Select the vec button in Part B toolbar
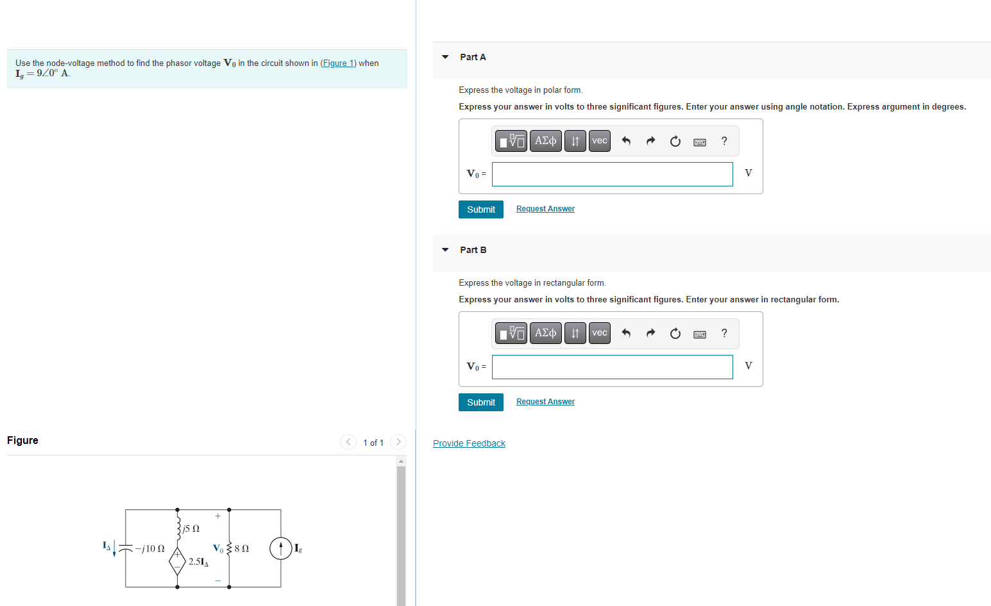The width and height of the screenshot is (991, 606). click(x=599, y=333)
